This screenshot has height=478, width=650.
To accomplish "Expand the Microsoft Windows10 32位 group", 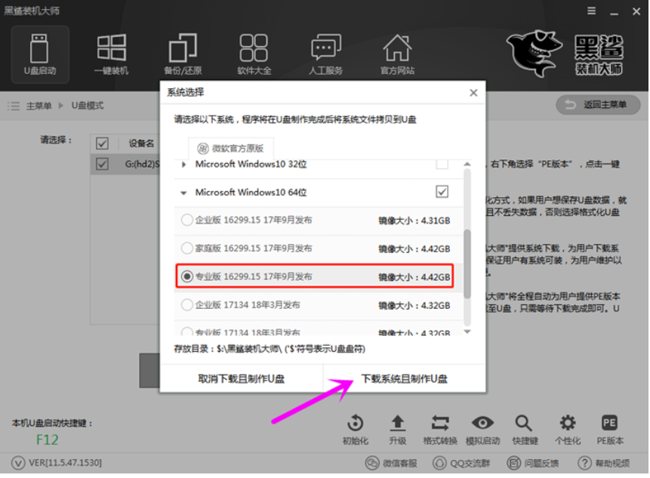I will point(182,164).
